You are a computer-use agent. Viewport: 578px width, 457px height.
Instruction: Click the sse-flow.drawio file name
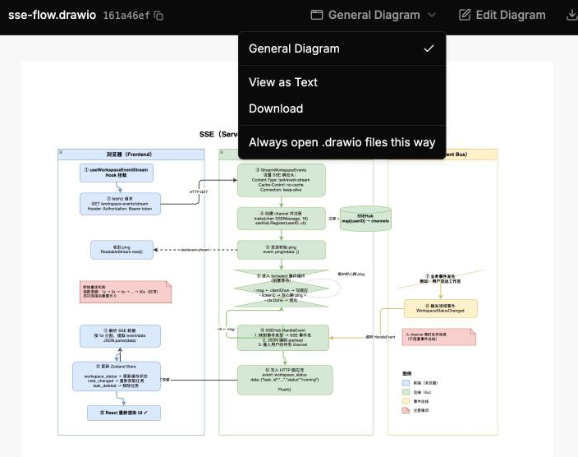[52, 15]
